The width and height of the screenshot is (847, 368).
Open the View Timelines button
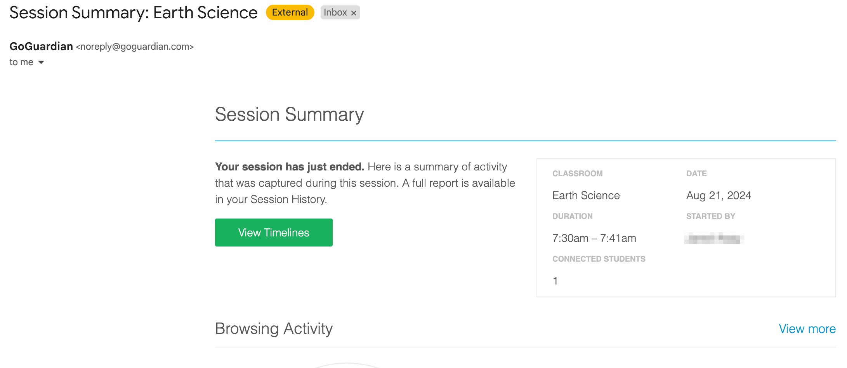[x=274, y=233]
